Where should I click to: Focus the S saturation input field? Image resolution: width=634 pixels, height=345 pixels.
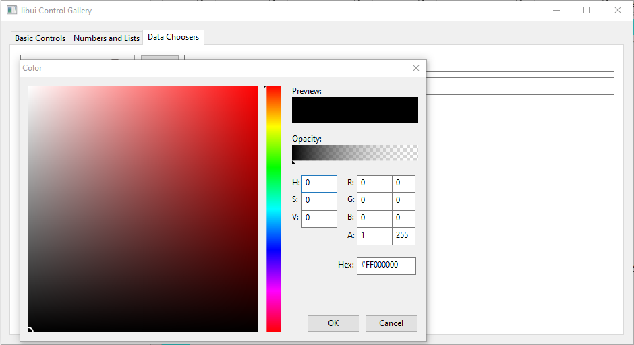pyautogui.click(x=319, y=201)
